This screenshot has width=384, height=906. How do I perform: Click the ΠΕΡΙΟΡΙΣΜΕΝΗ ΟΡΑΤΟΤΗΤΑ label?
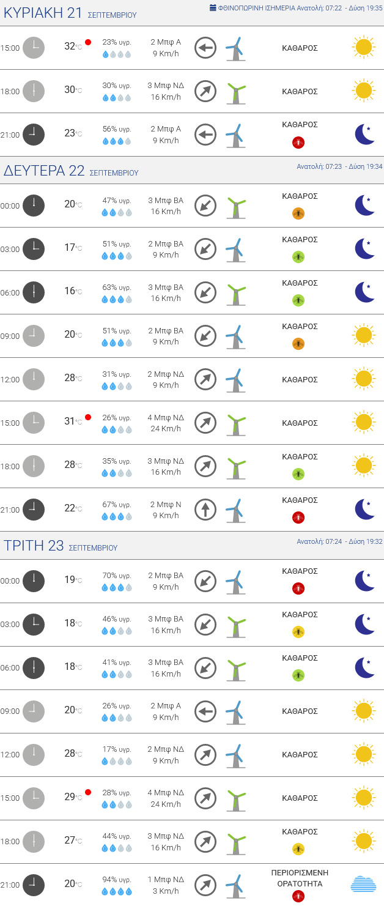[300, 878]
